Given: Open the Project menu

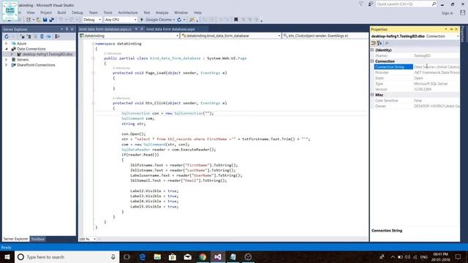Looking at the screenshot, I should point(46,12).
